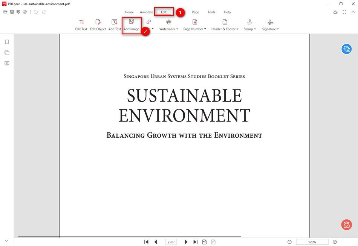The height and width of the screenshot is (246, 358).
Task: Open the page thumbnails panel
Action: click(x=6, y=52)
